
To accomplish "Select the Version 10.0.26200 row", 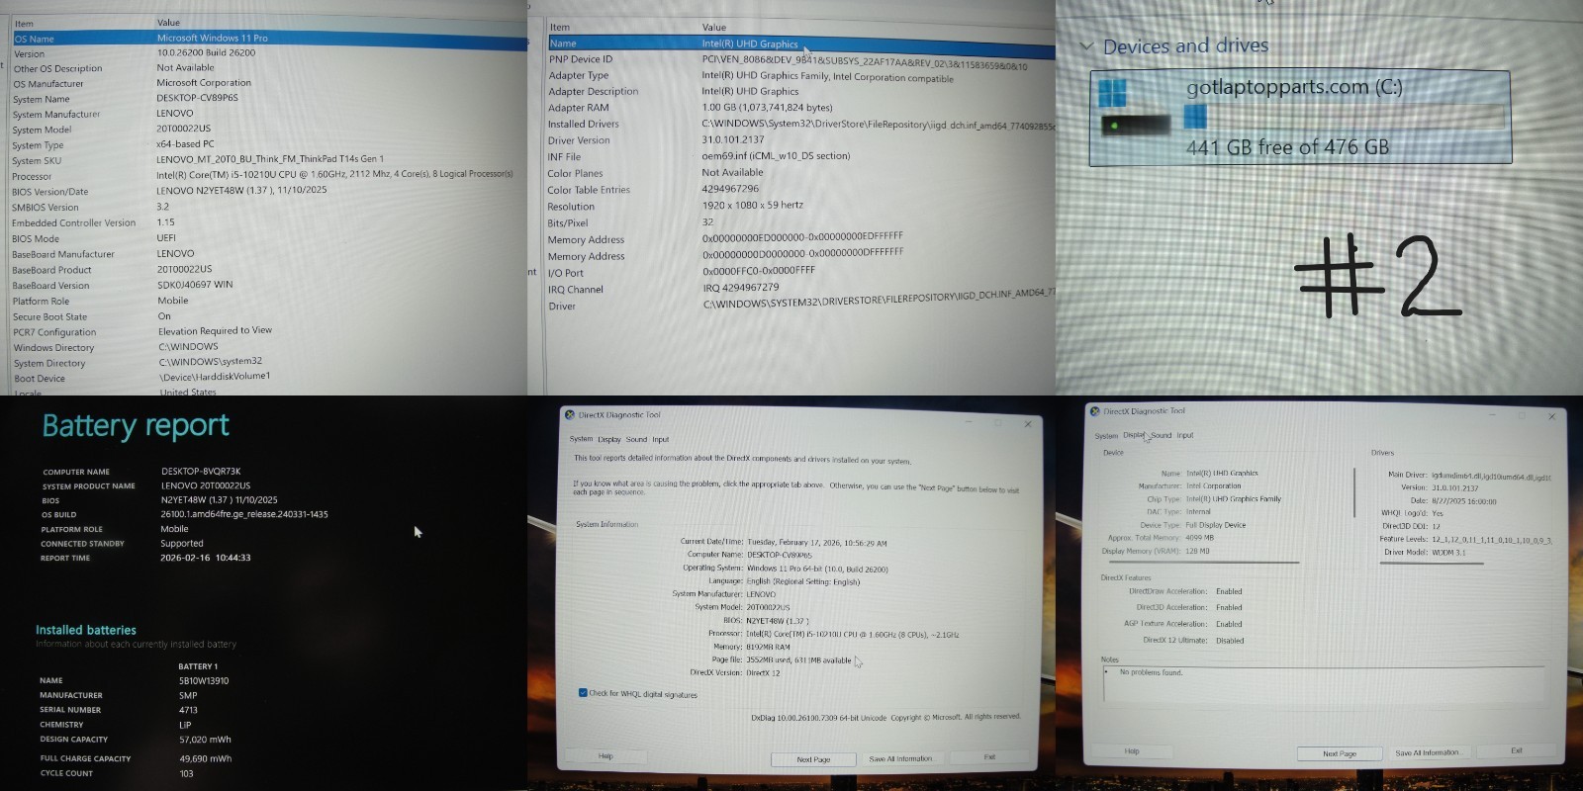I will [269, 53].
